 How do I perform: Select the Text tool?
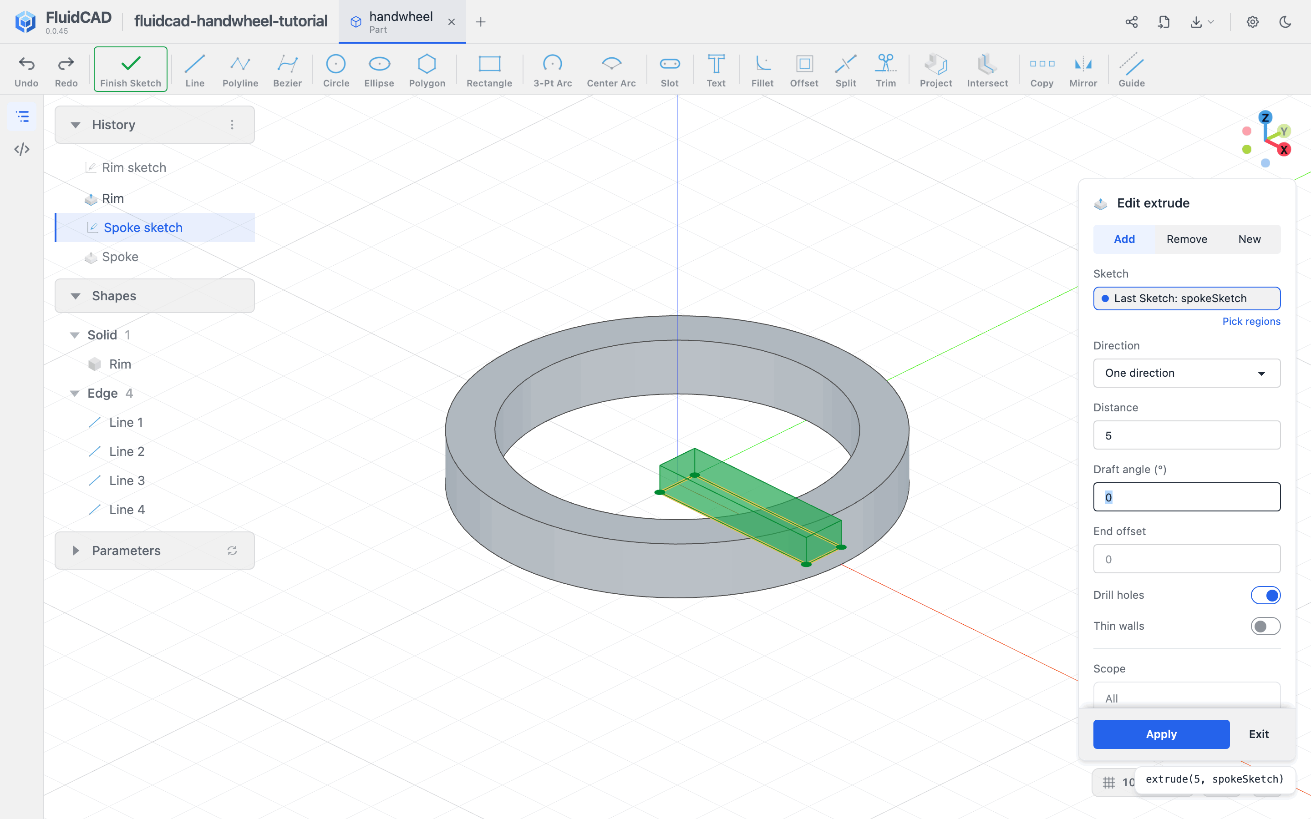click(x=716, y=70)
